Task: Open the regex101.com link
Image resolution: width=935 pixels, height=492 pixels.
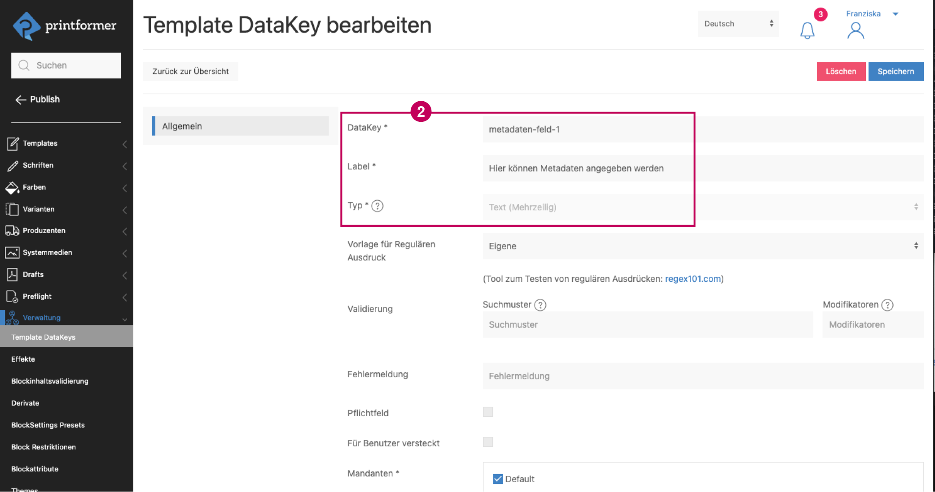Action: click(693, 279)
